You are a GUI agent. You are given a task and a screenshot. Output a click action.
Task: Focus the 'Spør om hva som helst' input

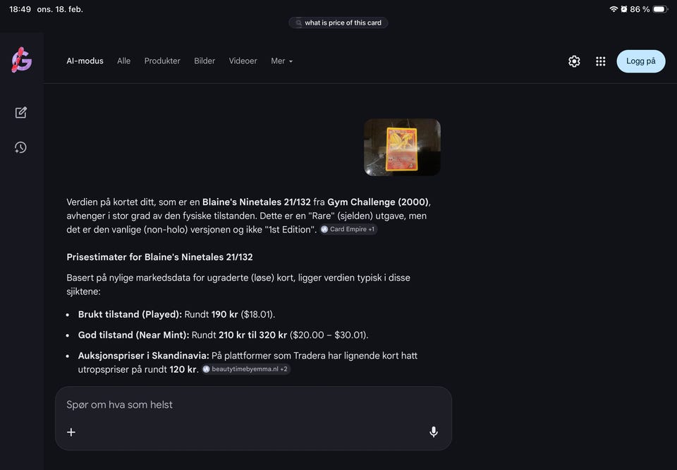click(253, 405)
